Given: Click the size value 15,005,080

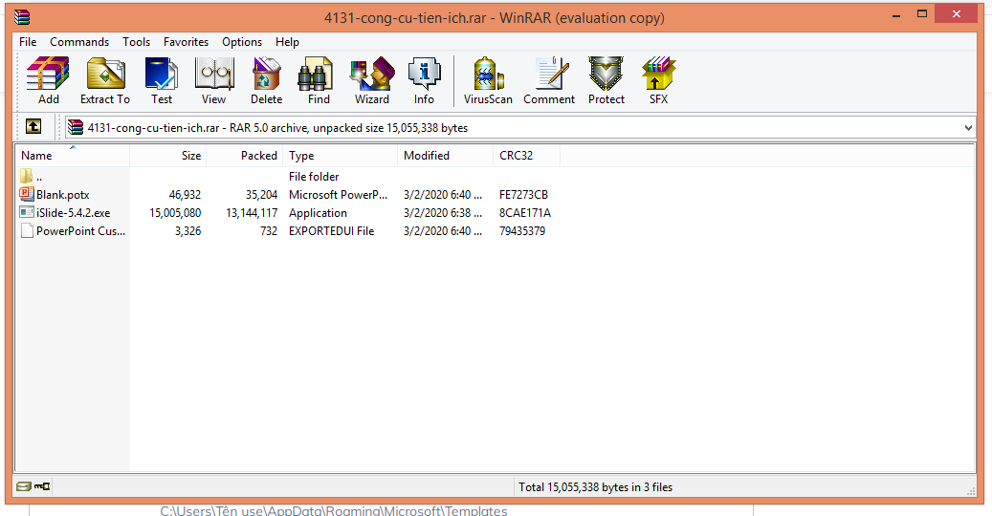Looking at the screenshot, I should [175, 213].
